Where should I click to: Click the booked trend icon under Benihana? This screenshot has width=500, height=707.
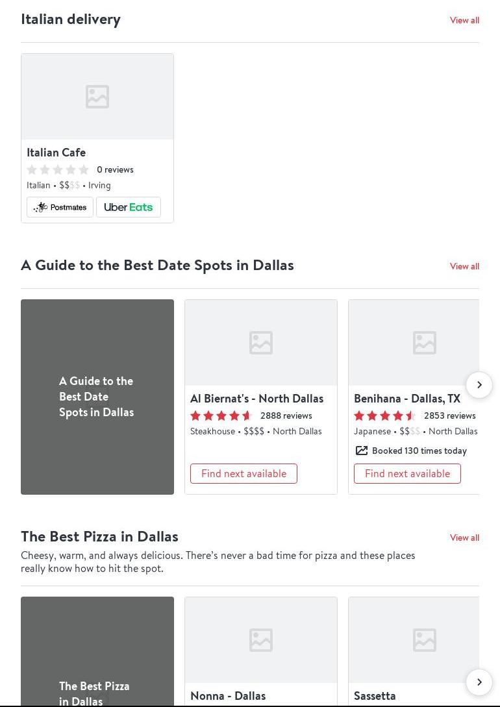coord(361,451)
